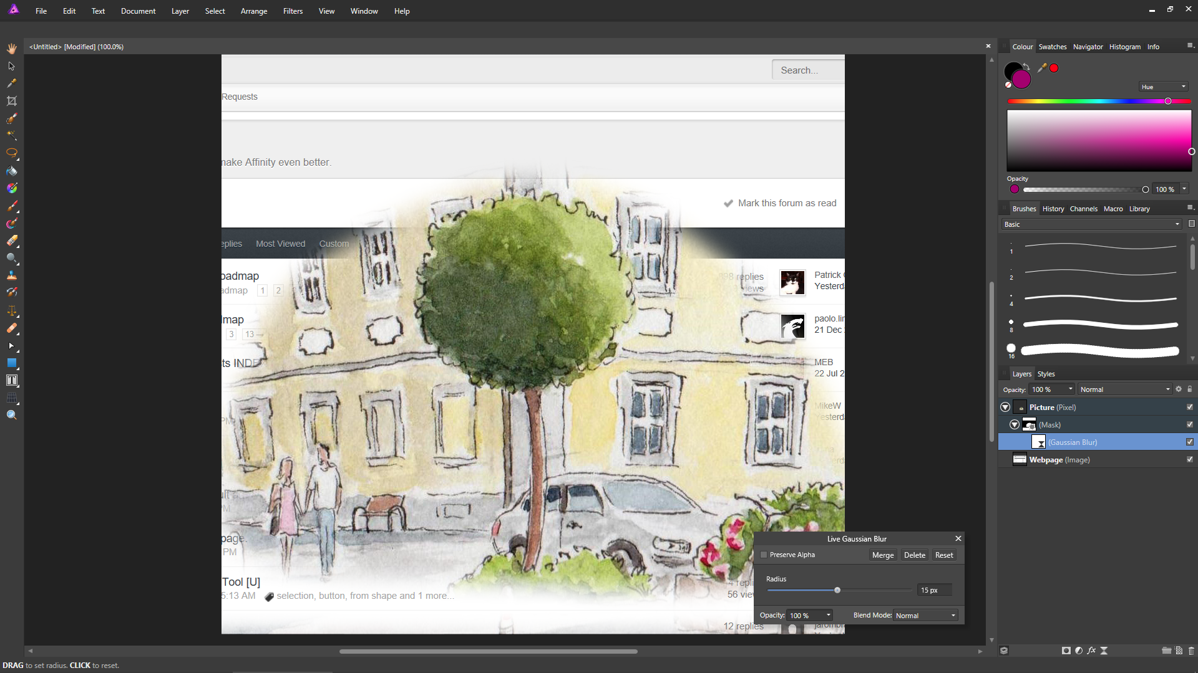Toggle visibility of Mask layer
This screenshot has height=673, width=1198.
pyautogui.click(x=1190, y=424)
